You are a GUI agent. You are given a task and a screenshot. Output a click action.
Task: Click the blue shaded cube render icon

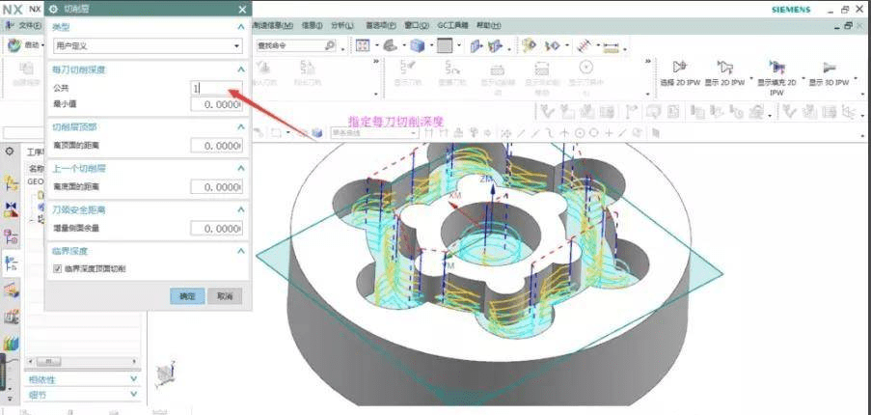click(x=417, y=46)
